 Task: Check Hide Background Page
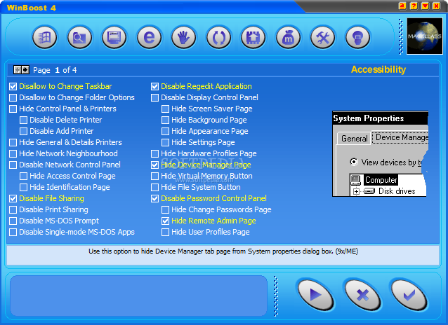(x=165, y=120)
